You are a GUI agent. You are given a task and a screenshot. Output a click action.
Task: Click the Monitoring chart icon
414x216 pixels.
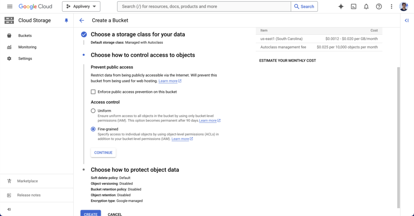click(x=9, y=47)
